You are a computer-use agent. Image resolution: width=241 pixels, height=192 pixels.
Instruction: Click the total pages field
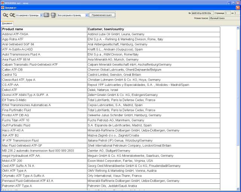(237, 13)
